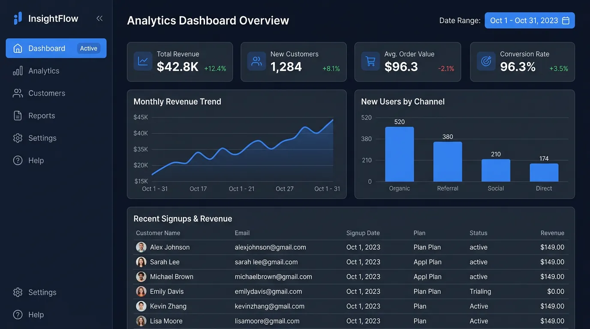The image size is (590, 329).
Task: Click the upper Help question mark icon
Action: click(x=18, y=160)
